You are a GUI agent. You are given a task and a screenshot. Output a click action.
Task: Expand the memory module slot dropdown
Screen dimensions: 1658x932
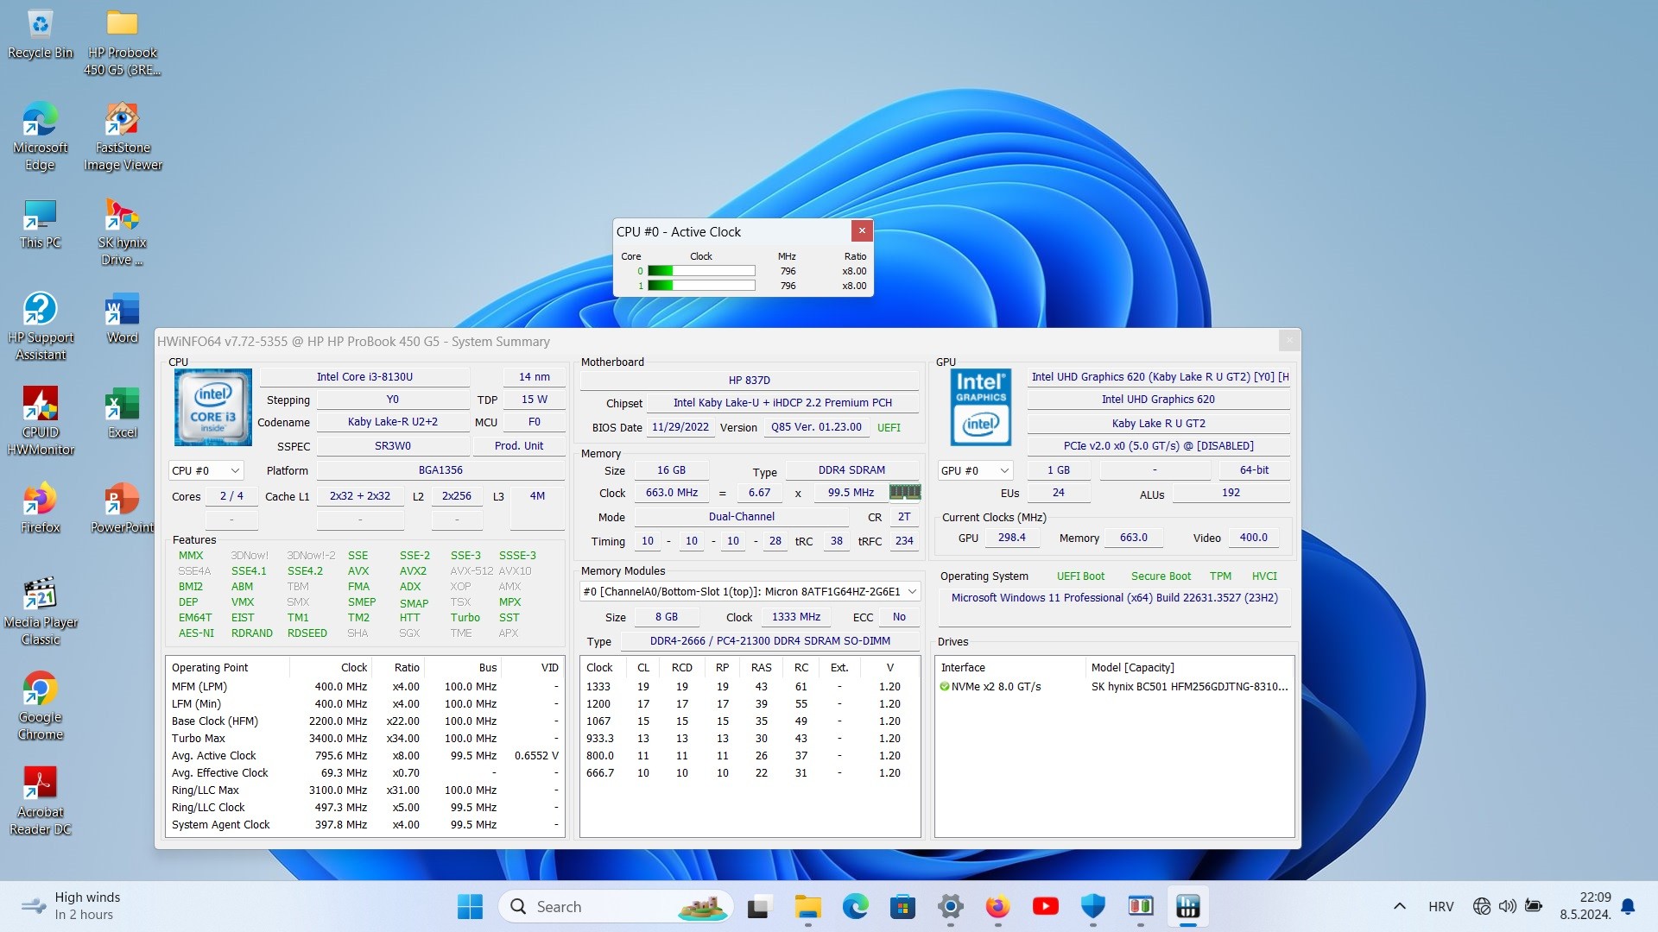coord(750,591)
